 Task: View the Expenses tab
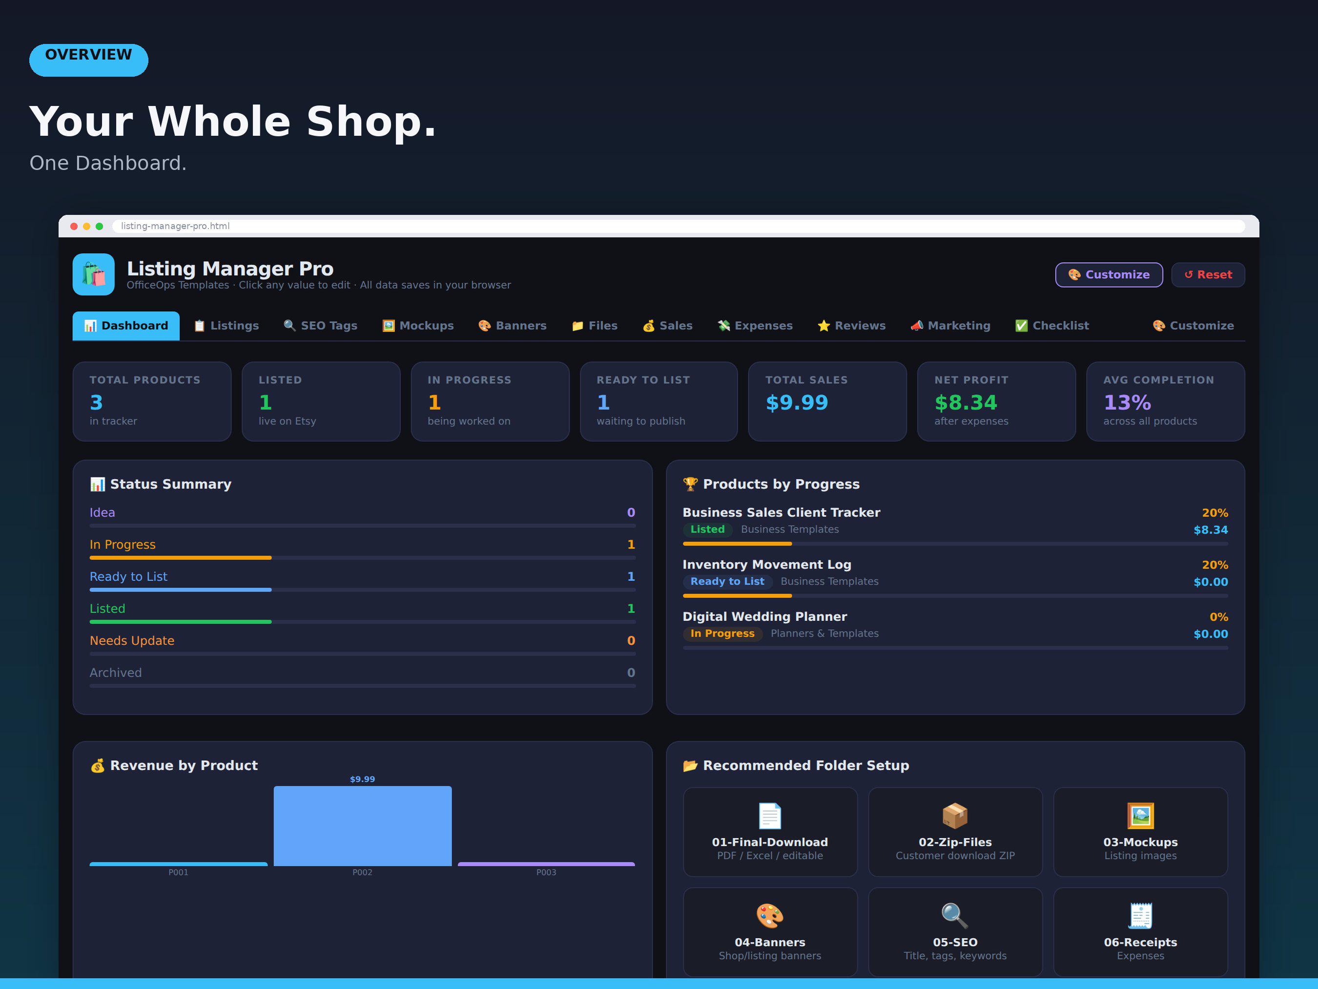[x=754, y=325]
